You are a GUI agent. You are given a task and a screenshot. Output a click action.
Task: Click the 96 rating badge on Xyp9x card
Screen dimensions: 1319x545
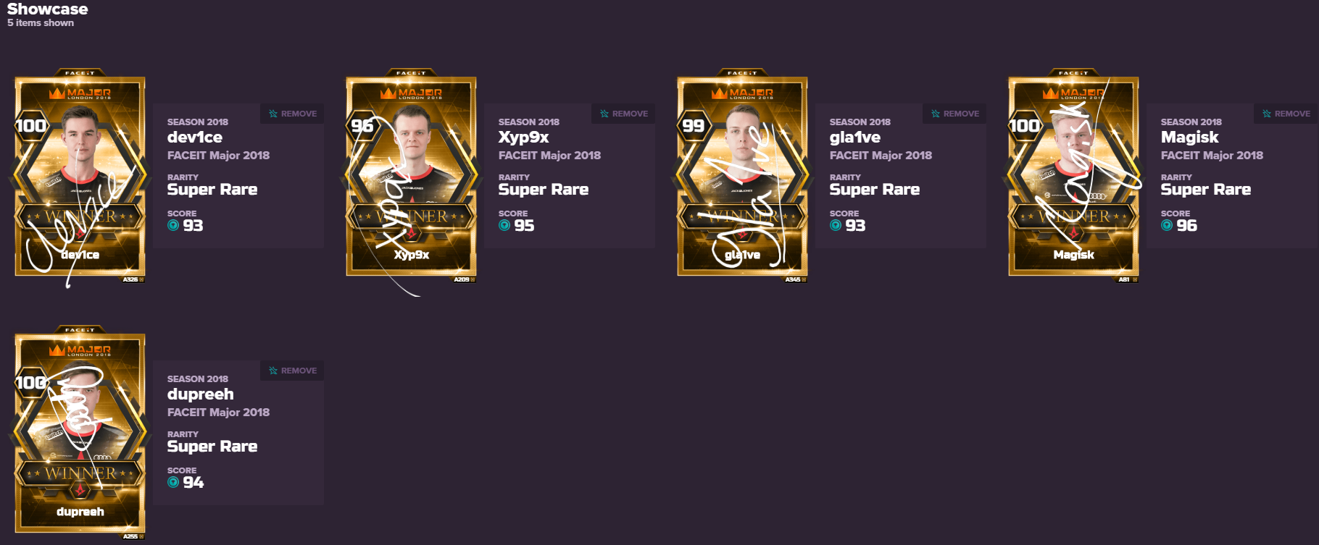362,126
